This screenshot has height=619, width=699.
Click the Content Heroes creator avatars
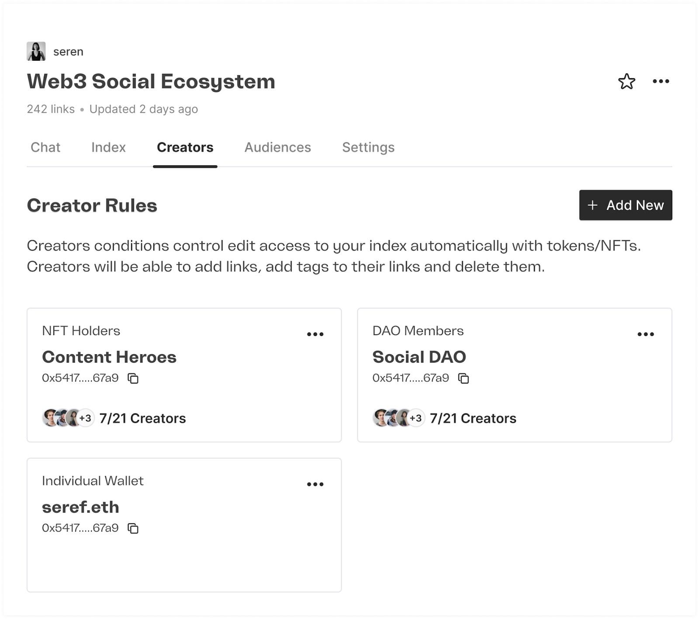click(68, 418)
